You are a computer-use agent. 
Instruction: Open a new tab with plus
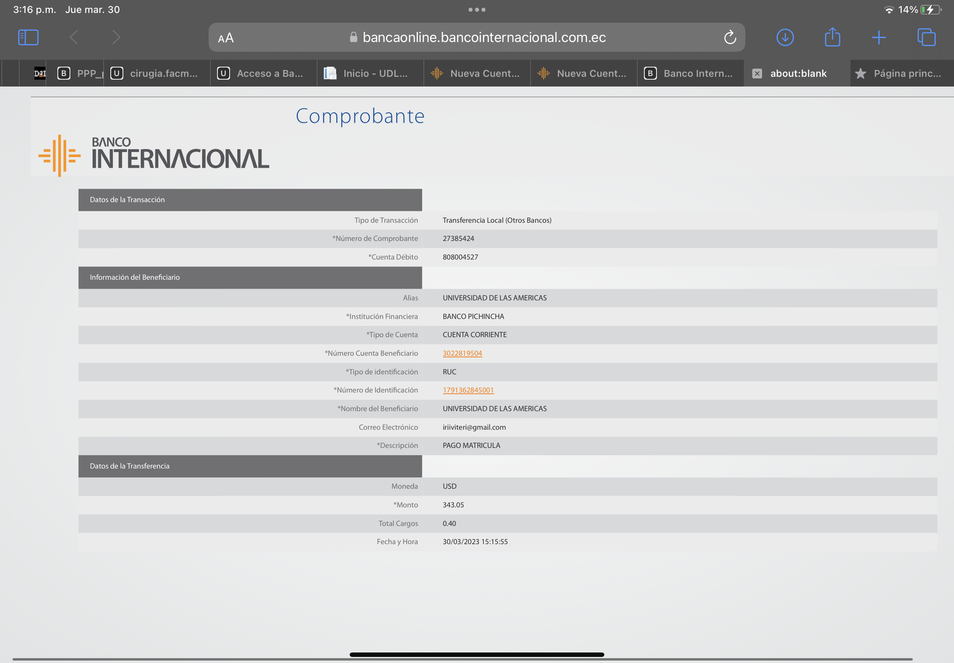[879, 37]
